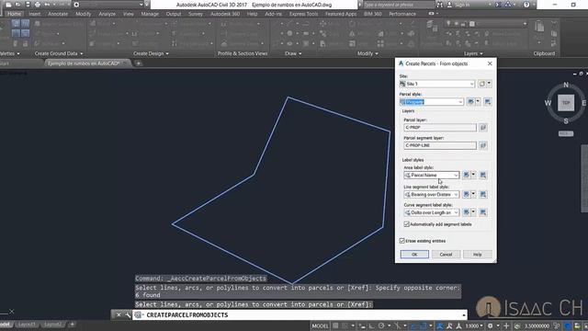Image resolution: width=588 pixels, height=331 pixels.
Task: Click area label style pick icon
Action: 483,175
